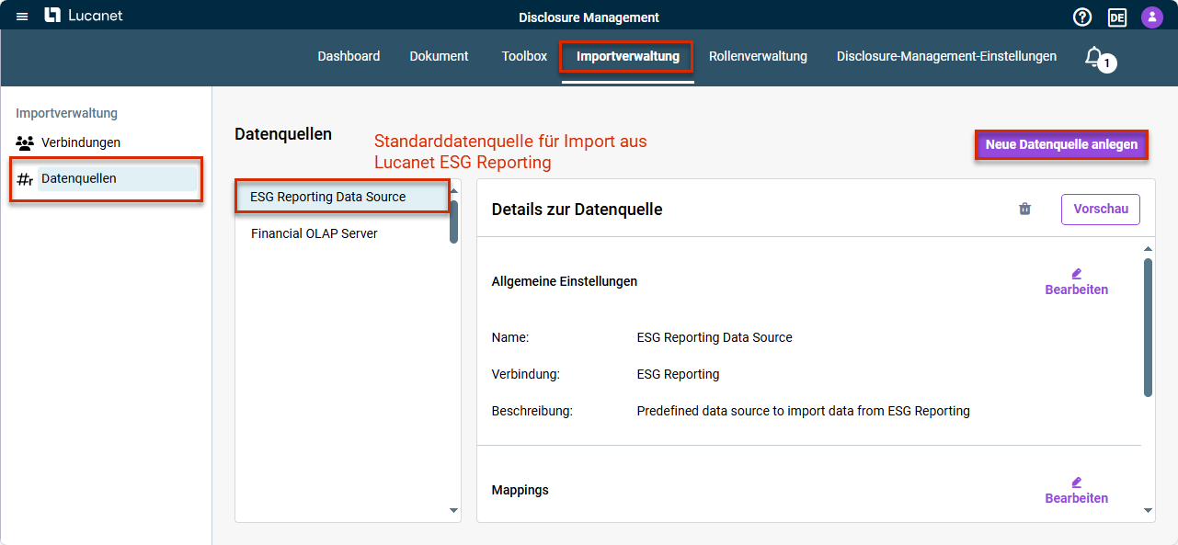Click data source list scroll-up arrow
This screenshot has width=1178, height=545.
tap(453, 191)
